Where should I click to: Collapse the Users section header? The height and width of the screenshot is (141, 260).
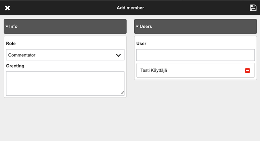[x=195, y=26]
